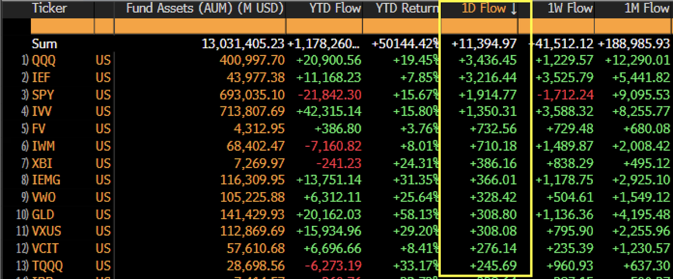Select the XBI ticker
This screenshot has height=279, width=673.
40,164
